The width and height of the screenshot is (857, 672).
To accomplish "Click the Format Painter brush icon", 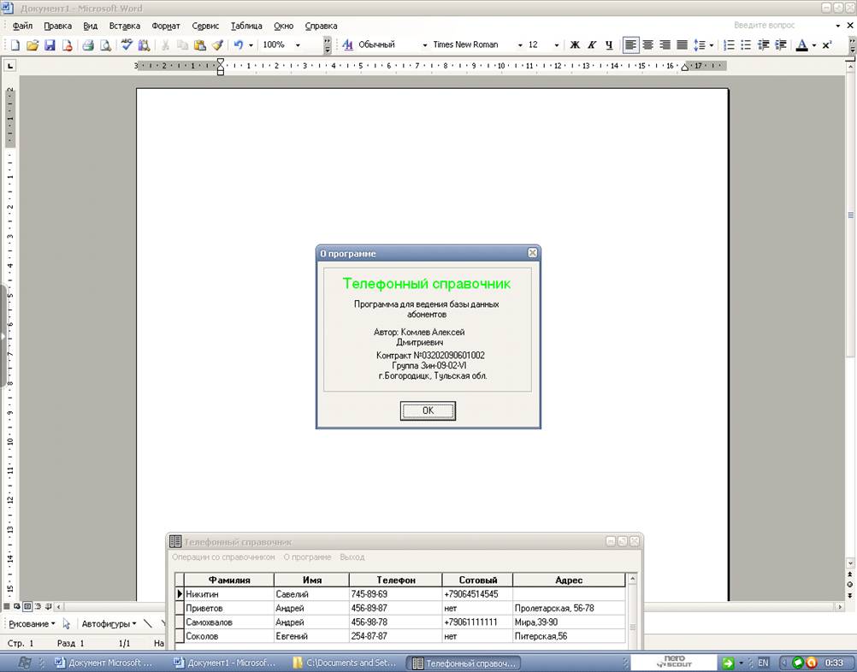I will 217,45.
